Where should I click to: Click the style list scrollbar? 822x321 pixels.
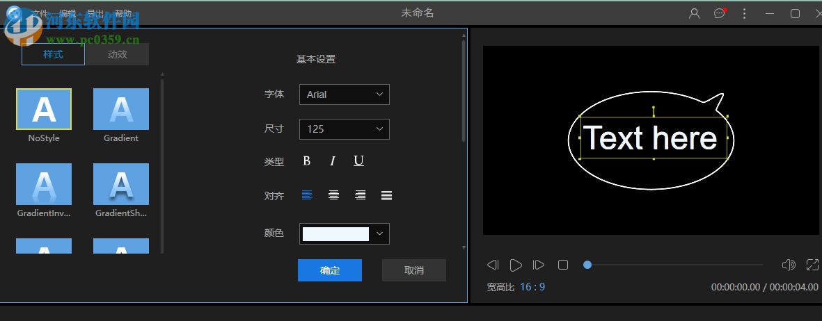(x=162, y=165)
